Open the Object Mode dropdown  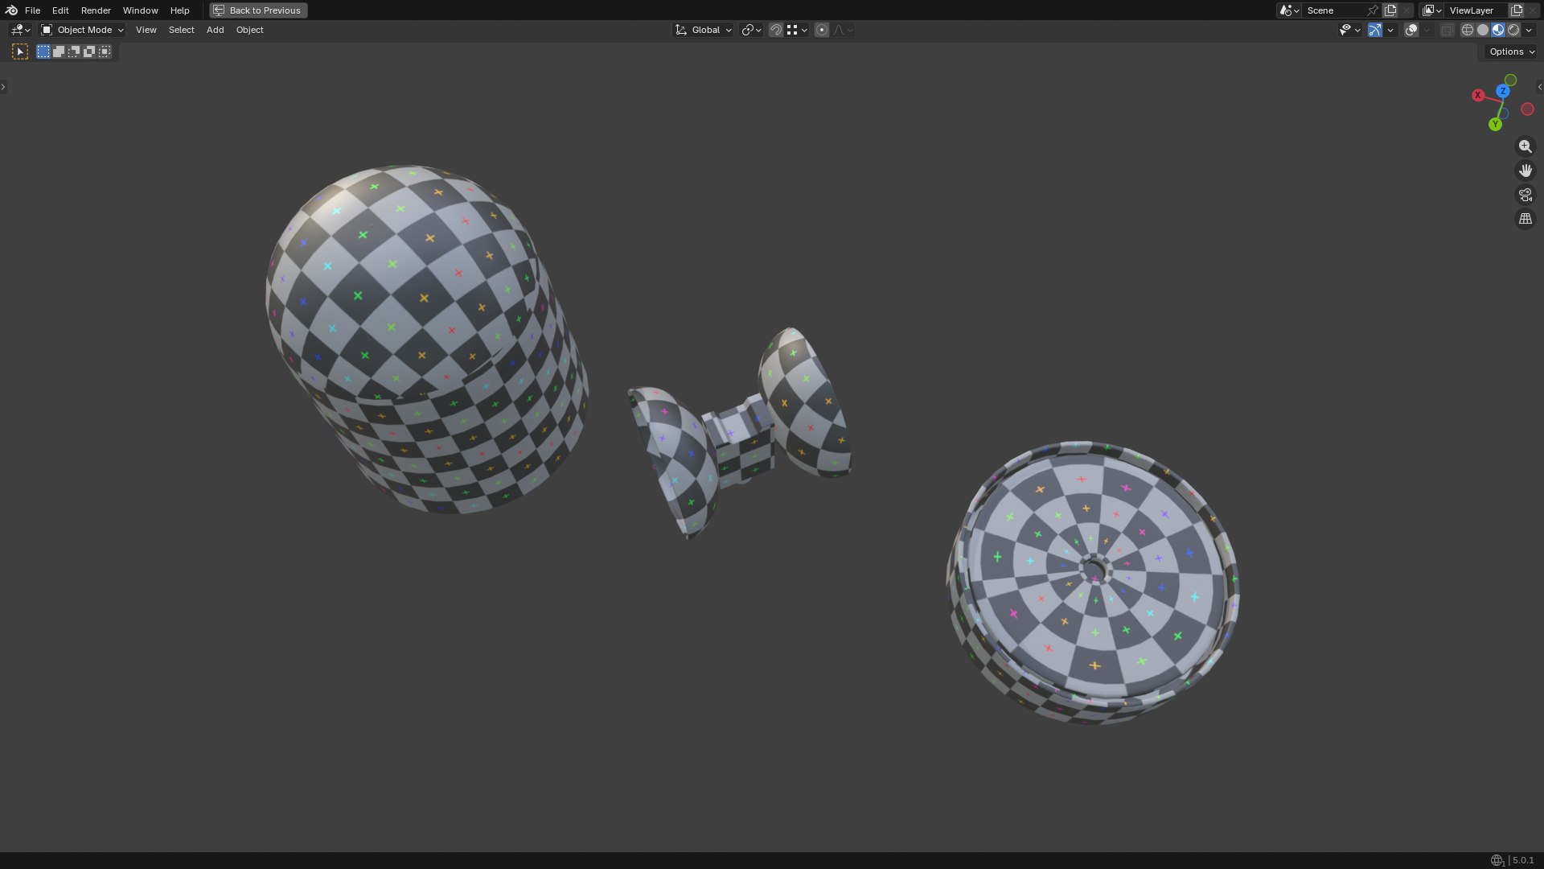pyautogui.click(x=82, y=30)
